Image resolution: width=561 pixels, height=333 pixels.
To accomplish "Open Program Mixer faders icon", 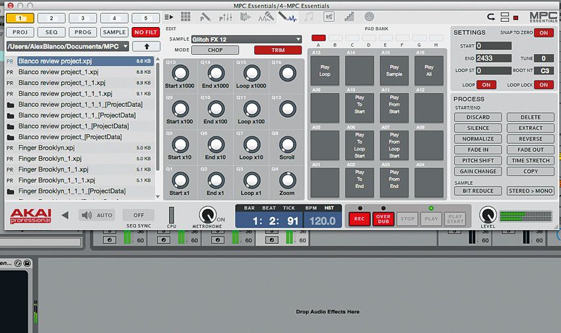I will click(226, 16).
